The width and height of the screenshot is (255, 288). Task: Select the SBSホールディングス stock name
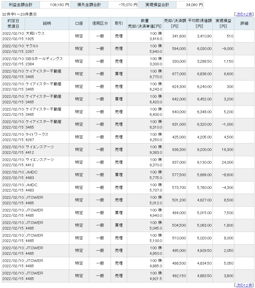pyautogui.click(x=44, y=58)
